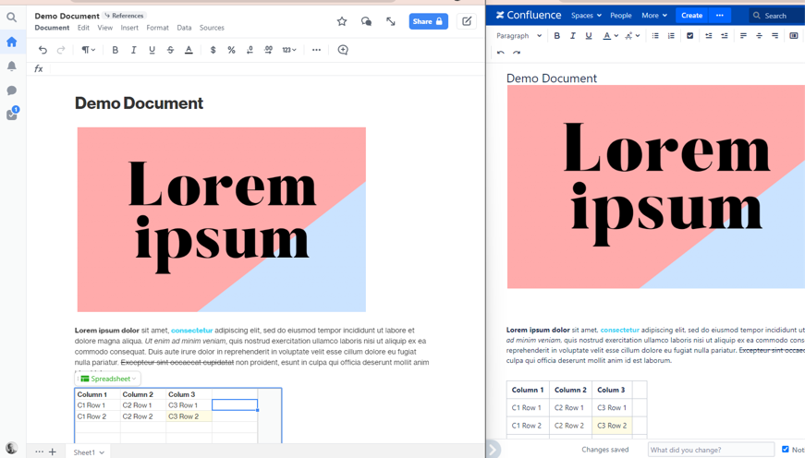
Task: Toggle bold in Confluence toolbar
Action: click(556, 36)
